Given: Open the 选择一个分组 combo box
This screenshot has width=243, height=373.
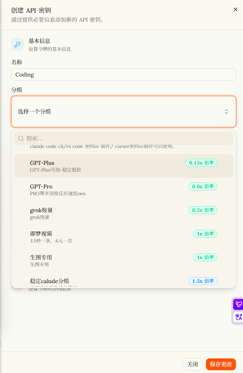Looking at the screenshot, I should [123, 112].
